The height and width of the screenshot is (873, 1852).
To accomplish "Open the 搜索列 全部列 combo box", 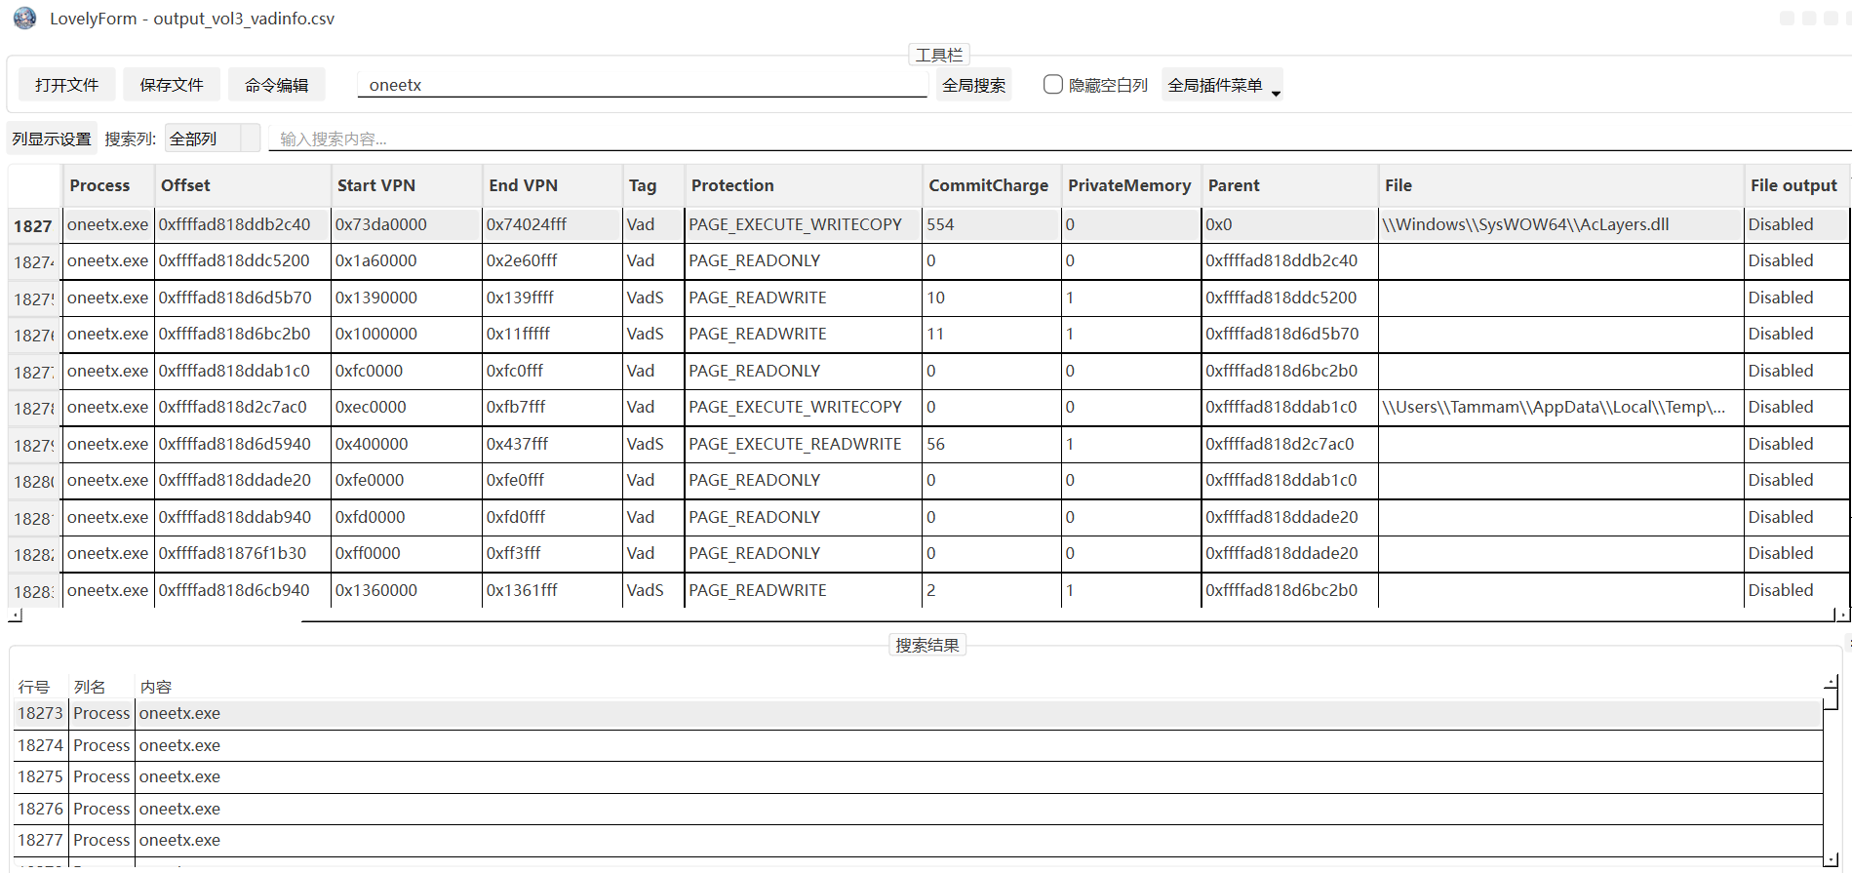I will pos(213,139).
